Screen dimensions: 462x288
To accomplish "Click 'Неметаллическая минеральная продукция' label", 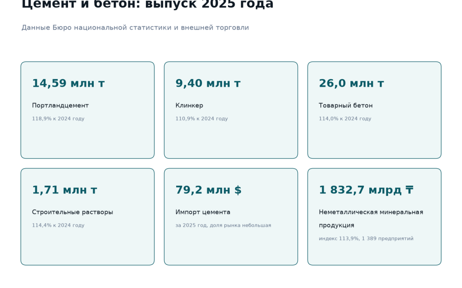I will click(371, 218).
